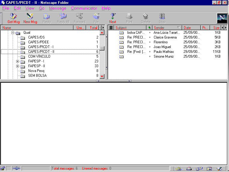Screen dimensions: 229x172
Task: Click the online/offline connection plug icon
Action: [16, 168]
